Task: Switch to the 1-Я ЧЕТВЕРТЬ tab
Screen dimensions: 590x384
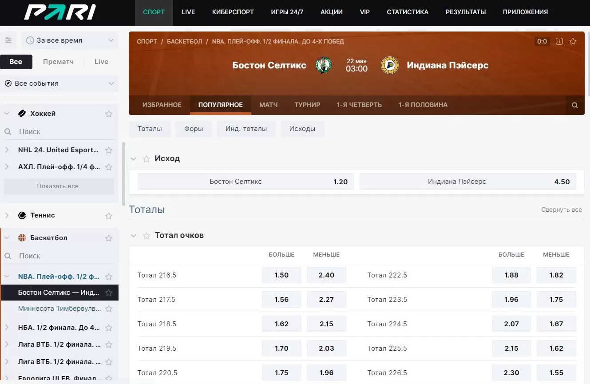Action: 359,105
